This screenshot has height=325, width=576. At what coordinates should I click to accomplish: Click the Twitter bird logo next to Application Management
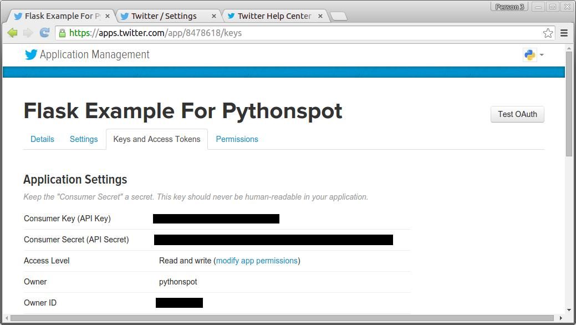[30, 54]
